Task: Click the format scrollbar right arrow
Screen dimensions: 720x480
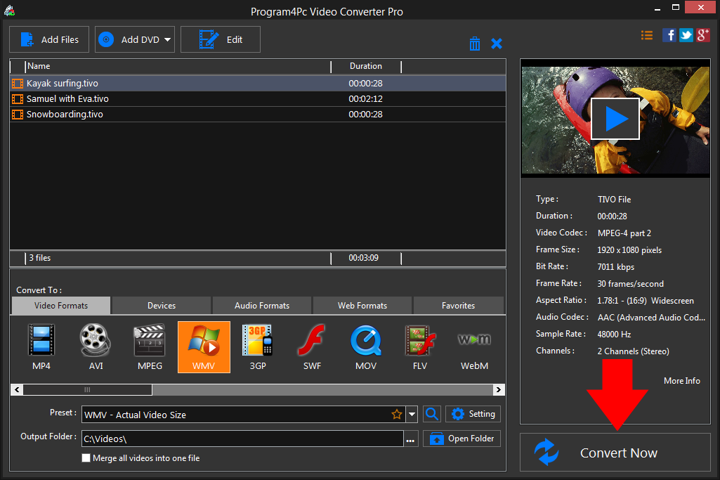Action: 499,390
